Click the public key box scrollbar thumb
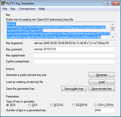Image resolution: width=121 pixels, height=117 pixels. (x=112, y=29)
